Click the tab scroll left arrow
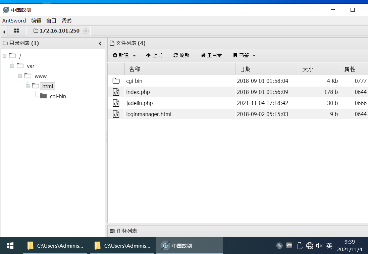 point(4,32)
